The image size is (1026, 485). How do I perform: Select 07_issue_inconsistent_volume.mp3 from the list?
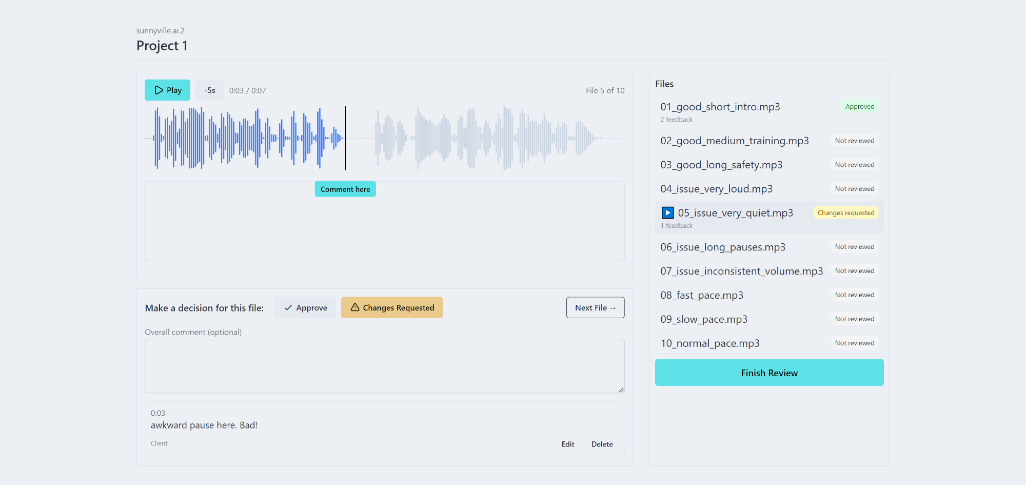pos(741,271)
